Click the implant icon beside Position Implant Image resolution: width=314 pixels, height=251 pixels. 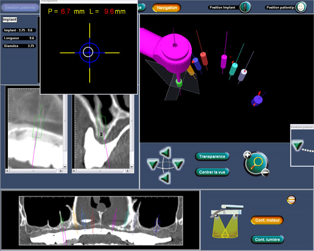tap(245, 7)
